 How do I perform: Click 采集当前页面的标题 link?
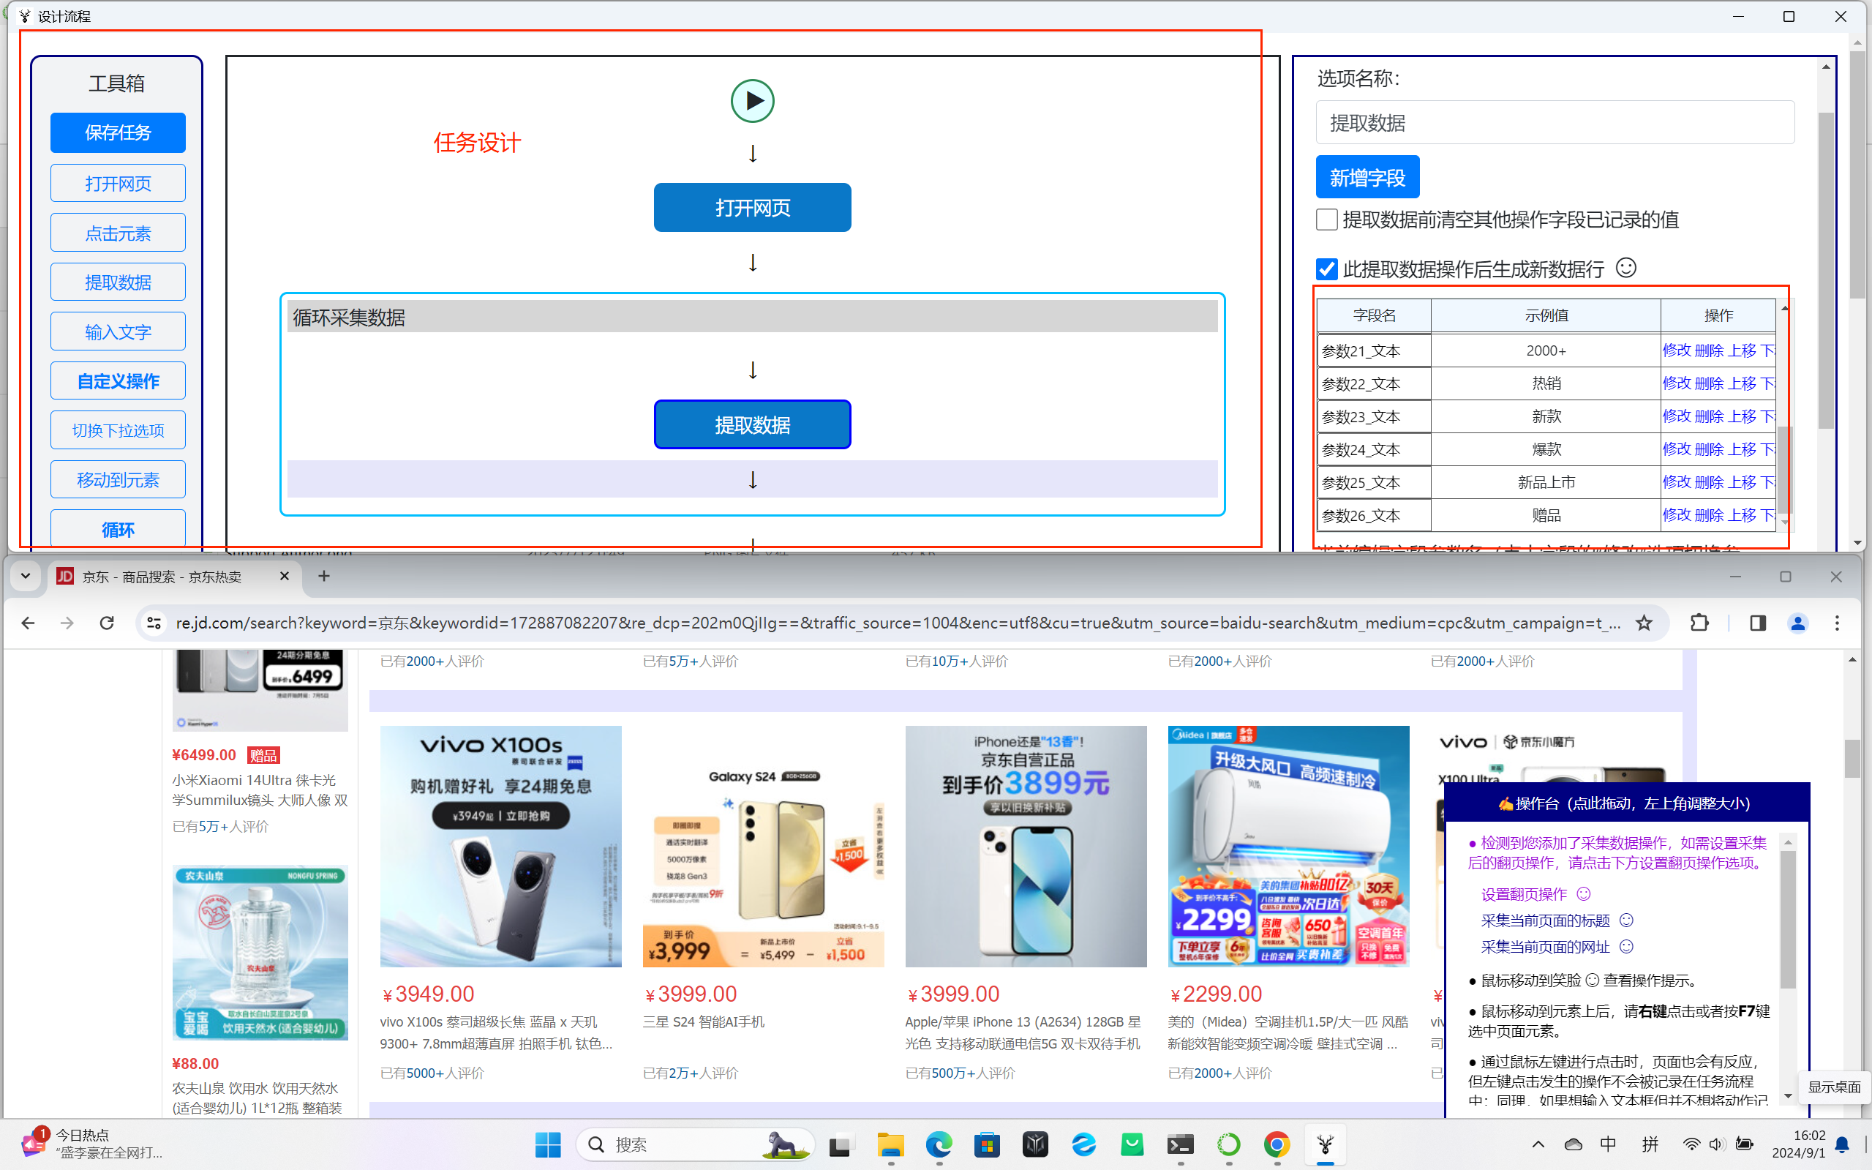1545,920
